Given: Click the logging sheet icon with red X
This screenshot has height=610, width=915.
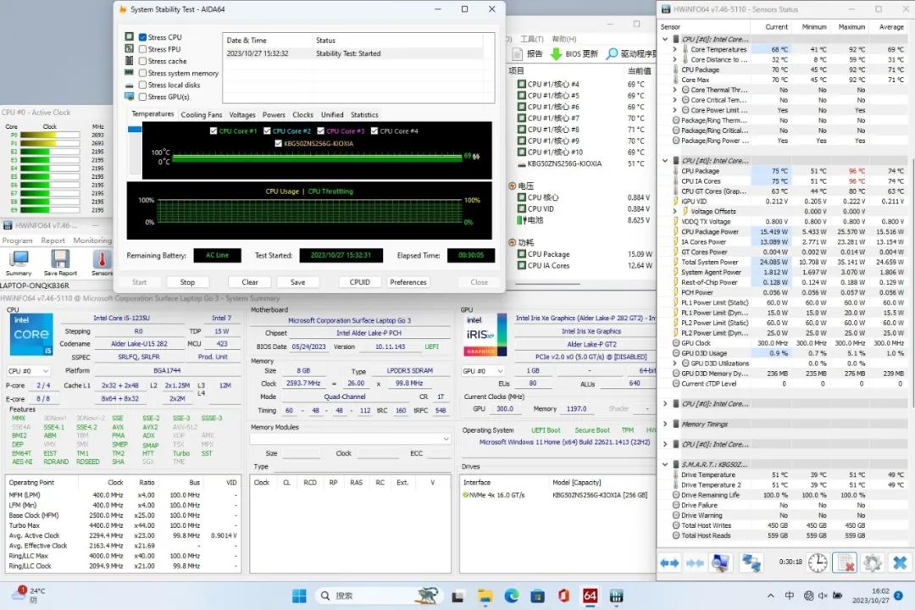Looking at the screenshot, I should (x=845, y=563).
